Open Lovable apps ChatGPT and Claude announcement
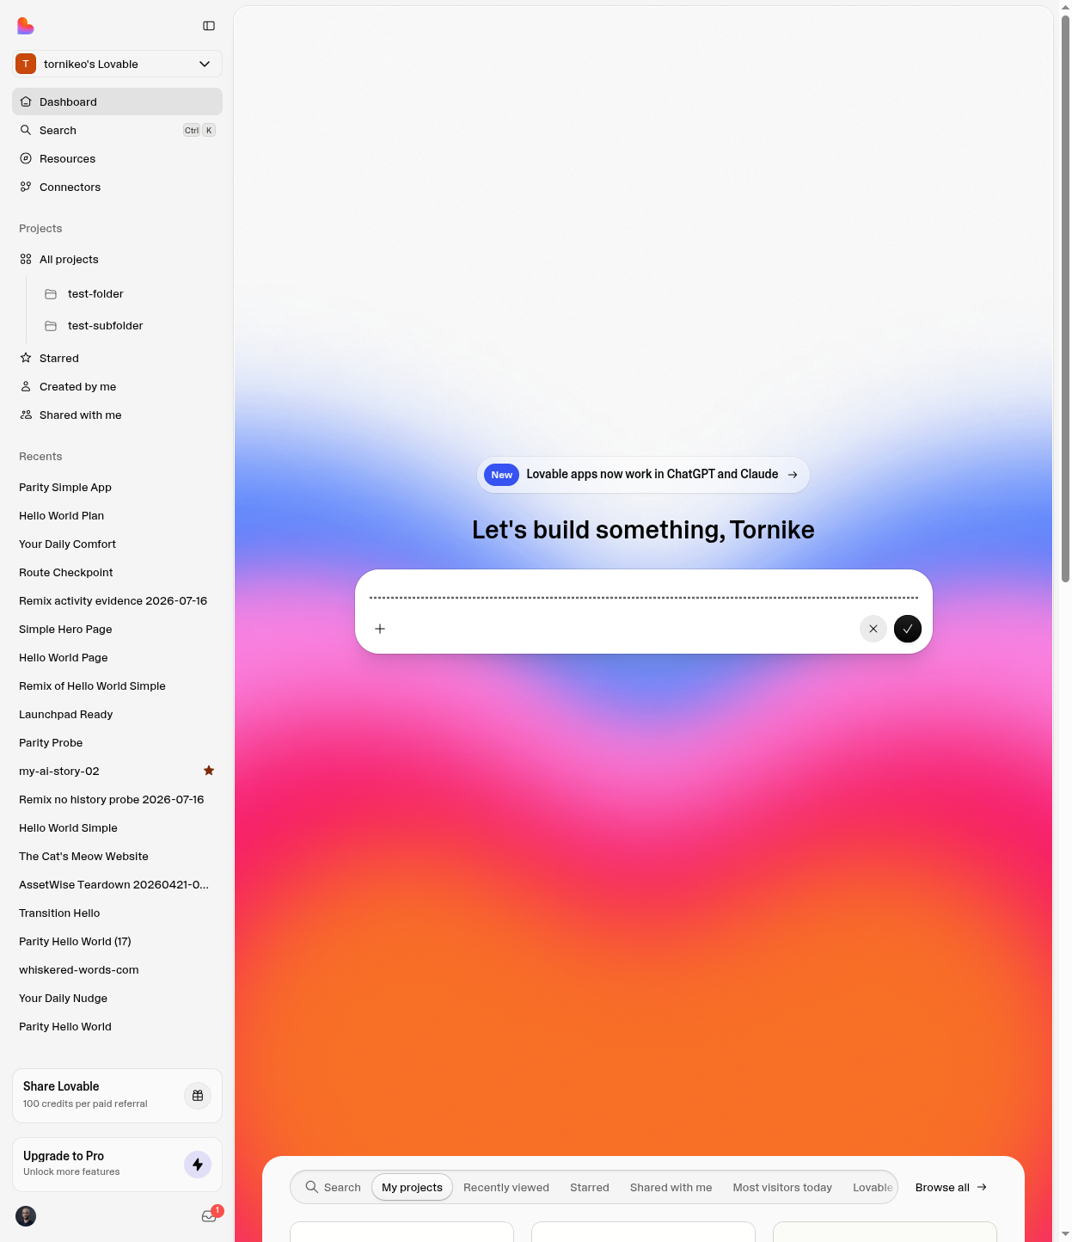 [x=643, y=475]
